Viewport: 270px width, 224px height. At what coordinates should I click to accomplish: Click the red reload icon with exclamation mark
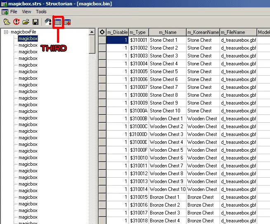(x=17, y=22)
